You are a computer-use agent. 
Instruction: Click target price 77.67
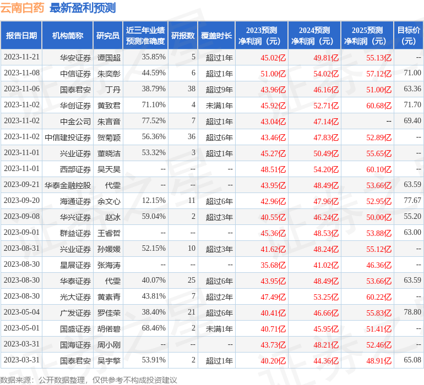pos(412,200)
